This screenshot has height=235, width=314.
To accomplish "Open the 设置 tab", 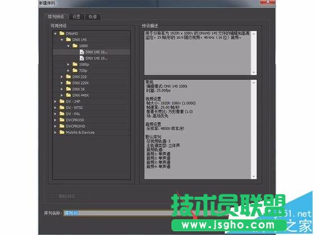I will (77, 16).
